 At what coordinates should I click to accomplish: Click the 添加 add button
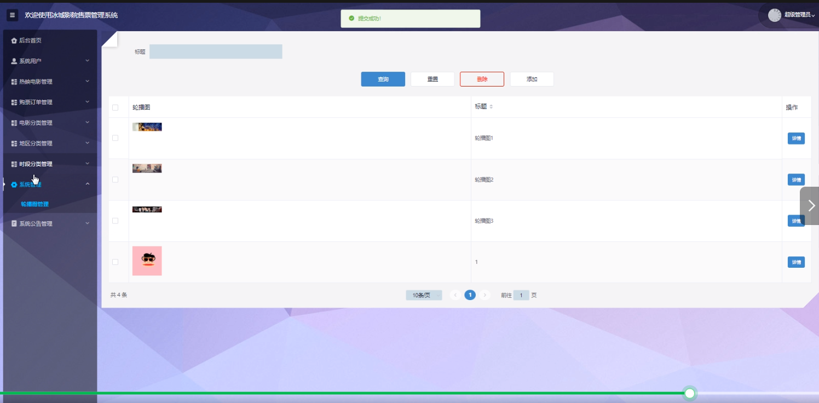[532, 79]
